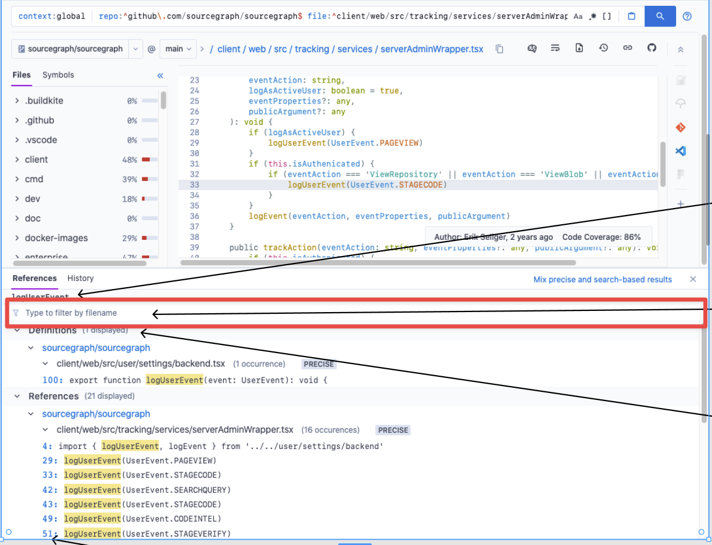
Task: Collapse serverAdminWrapper.tsx reference group
Action: click(x=45, y=430)
